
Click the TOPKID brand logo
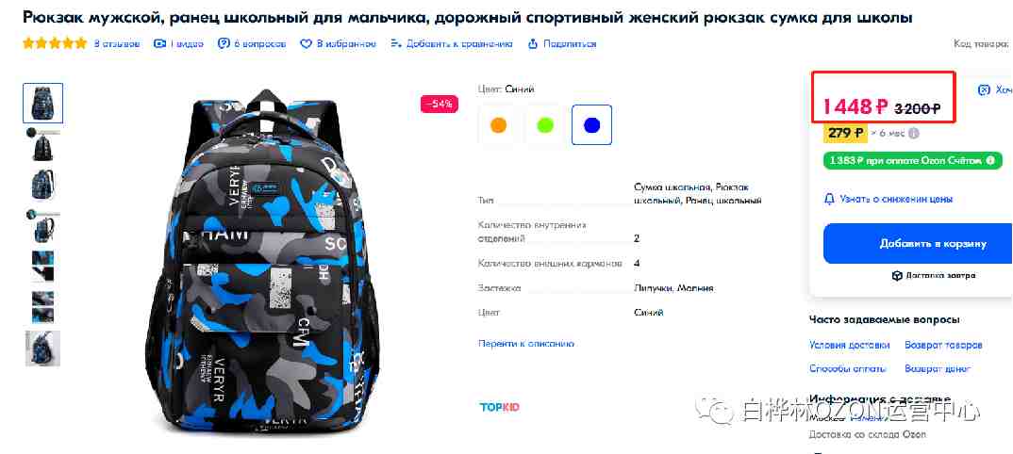[x=499, y=408]
